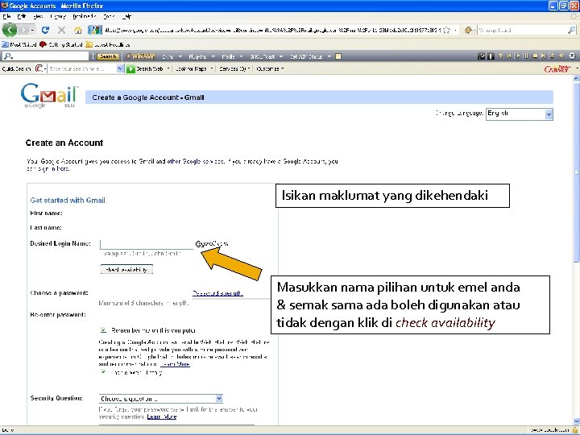Click the yellow square icon on Winamp toolbar
Image resolution: width=580 pixels, height=435 pixels.
click(338, 56)
